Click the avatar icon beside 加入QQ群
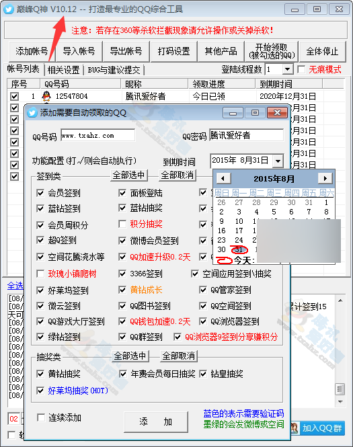Screen dimensions: 353x447 click(295, 428)
